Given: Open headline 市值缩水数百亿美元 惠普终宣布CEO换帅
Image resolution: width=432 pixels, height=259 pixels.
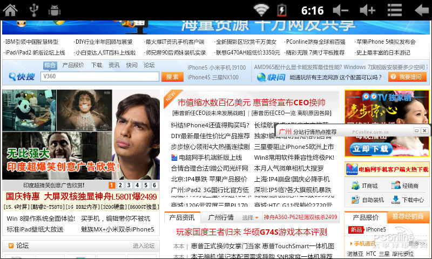Looking at the screenshot, I should tap(252, 103).
